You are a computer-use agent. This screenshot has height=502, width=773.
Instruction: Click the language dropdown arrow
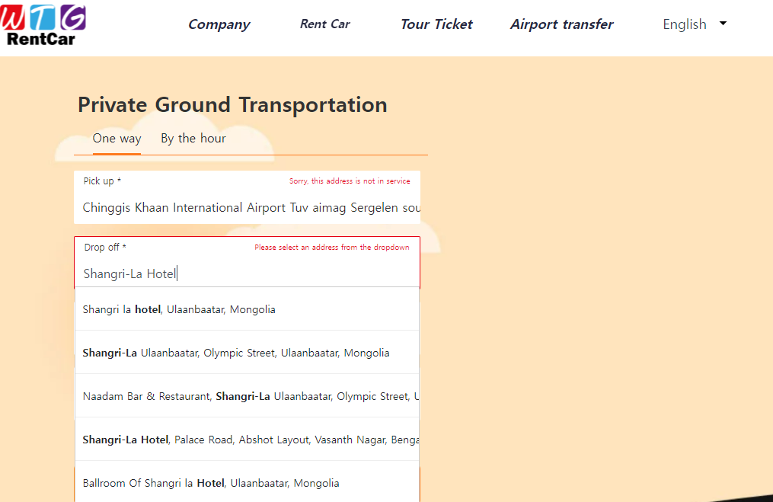(723, 23)
